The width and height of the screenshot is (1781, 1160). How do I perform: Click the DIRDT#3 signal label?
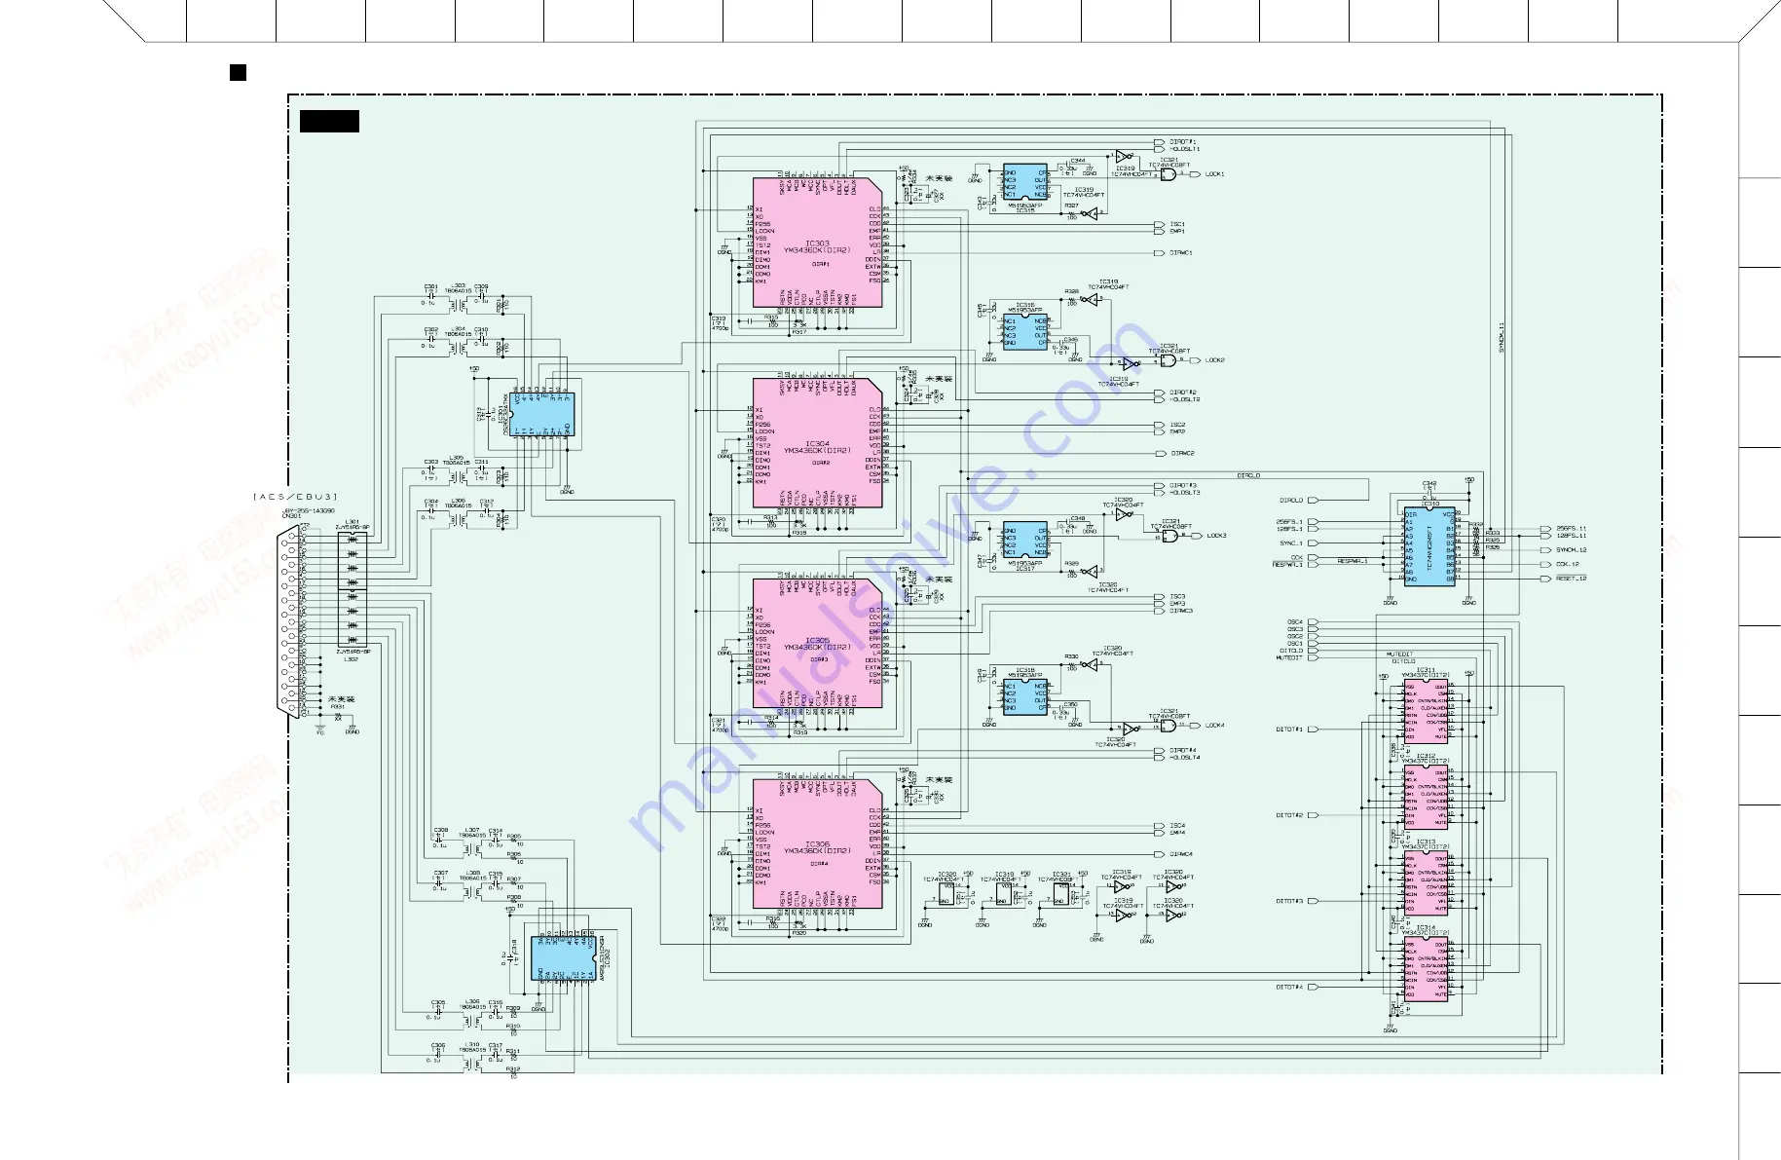(x=1182, y=485)
